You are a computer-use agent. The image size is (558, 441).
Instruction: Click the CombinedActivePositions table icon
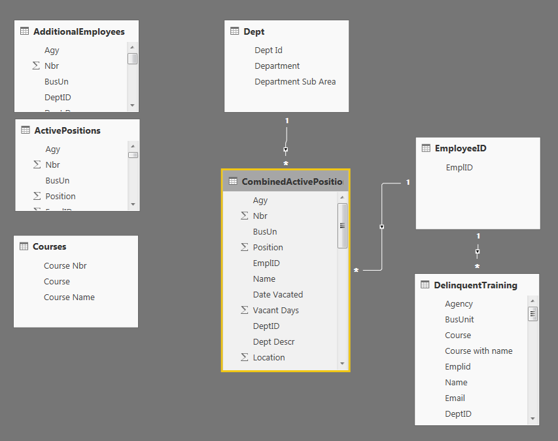(x=233, y=181)
